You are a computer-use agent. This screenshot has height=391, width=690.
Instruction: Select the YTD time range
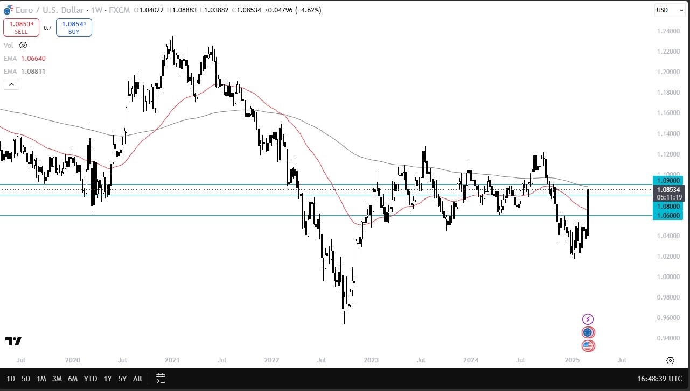tap(90, 379)
